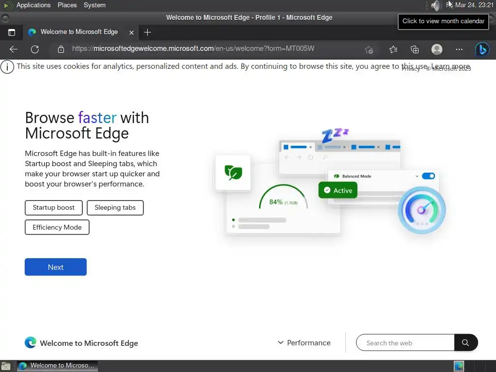
Task: Click the Sleeping tabs button
Action: (x=115, y=207)
